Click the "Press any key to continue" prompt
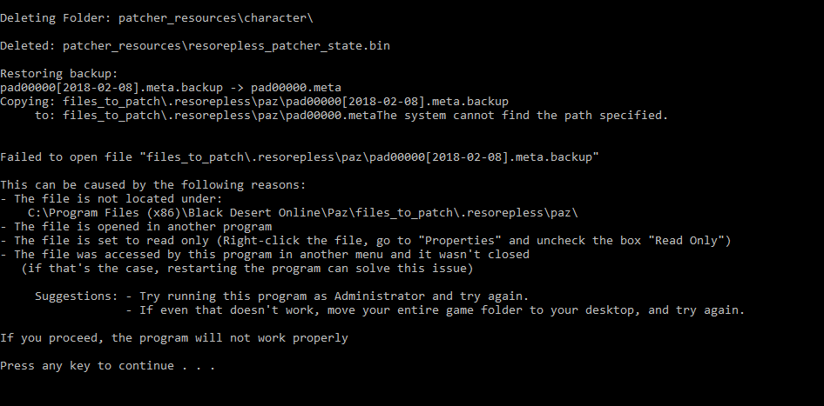This screenshot has height=406, width=824. click(x=107, y=366)
